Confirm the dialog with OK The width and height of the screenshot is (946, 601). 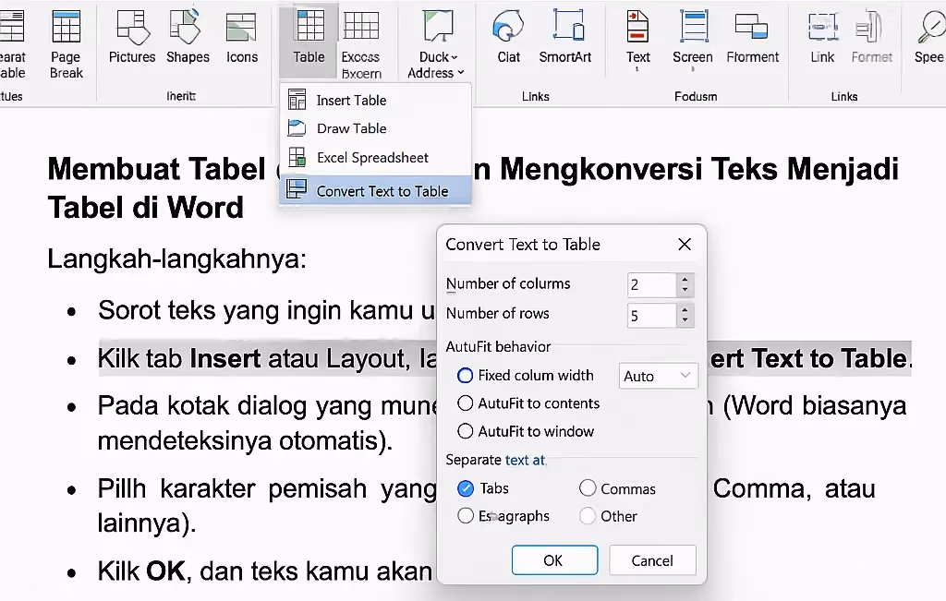[x=554, y=560]
